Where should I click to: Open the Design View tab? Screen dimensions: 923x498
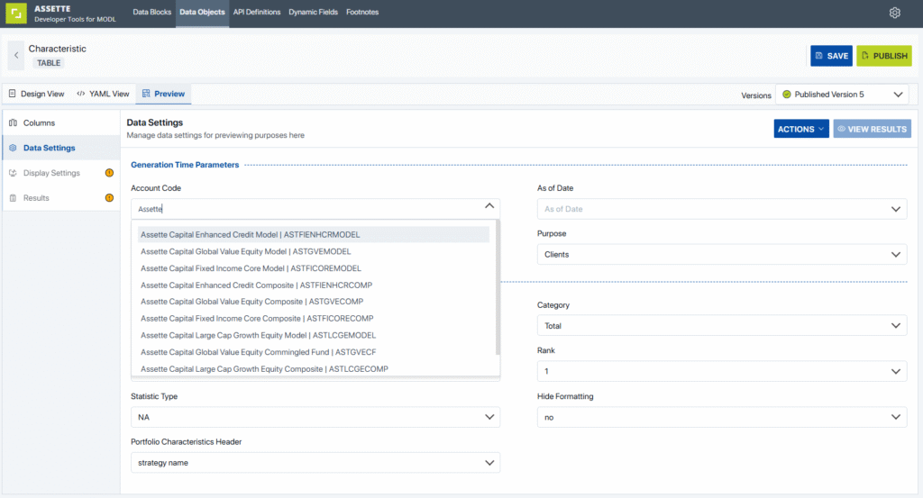point(37,94)
